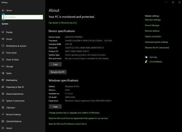Viewport: 182px width, 132px height.
Task: Click the OS build number value
Action: [70, 97]
